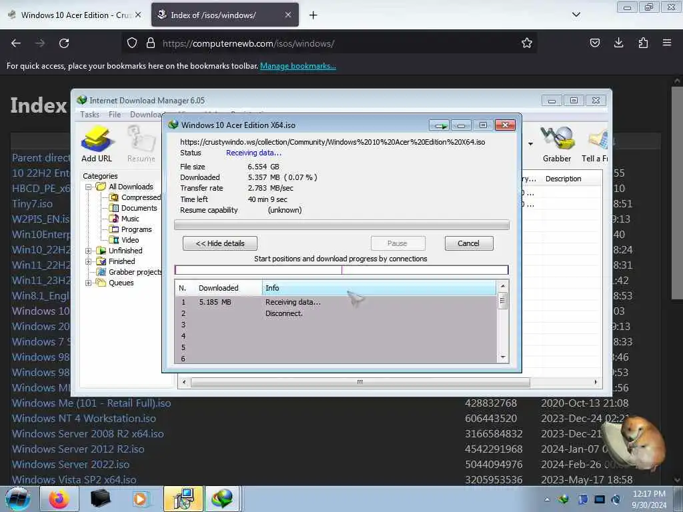Image resolution: width=683 pixels, height=512 pixels.
Task: Click the taskbar clock showing 12:17 PM
Action: tap(649, 499)
